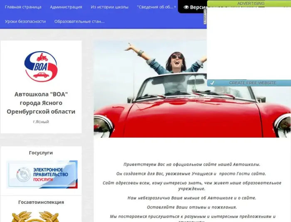Click the Advertising header label

pos(251,3)
